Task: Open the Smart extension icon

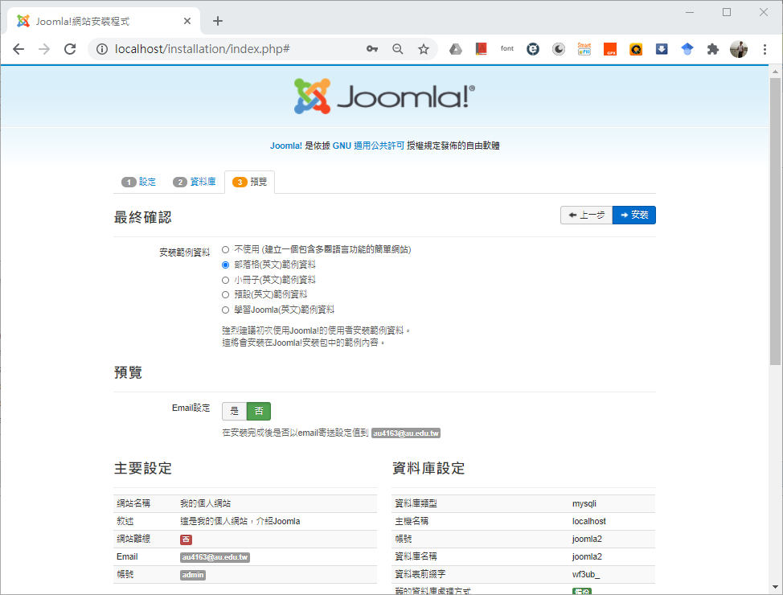Action: tap(584, 49)
